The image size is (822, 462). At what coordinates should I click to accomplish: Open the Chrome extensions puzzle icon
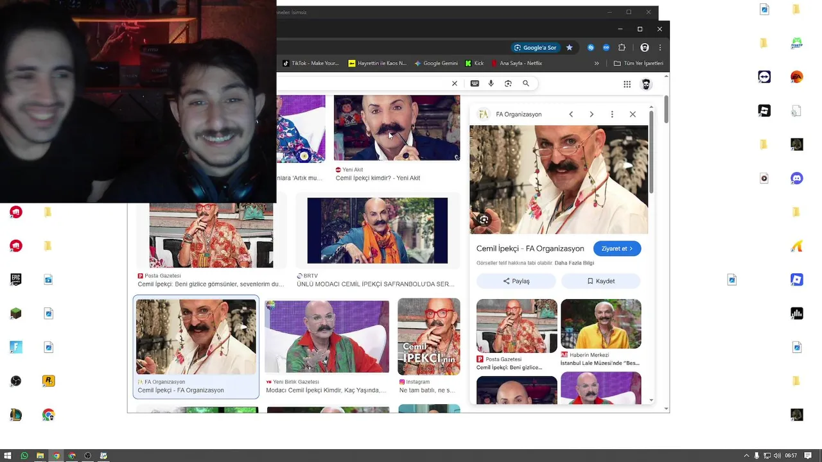[x=622, y=47]
